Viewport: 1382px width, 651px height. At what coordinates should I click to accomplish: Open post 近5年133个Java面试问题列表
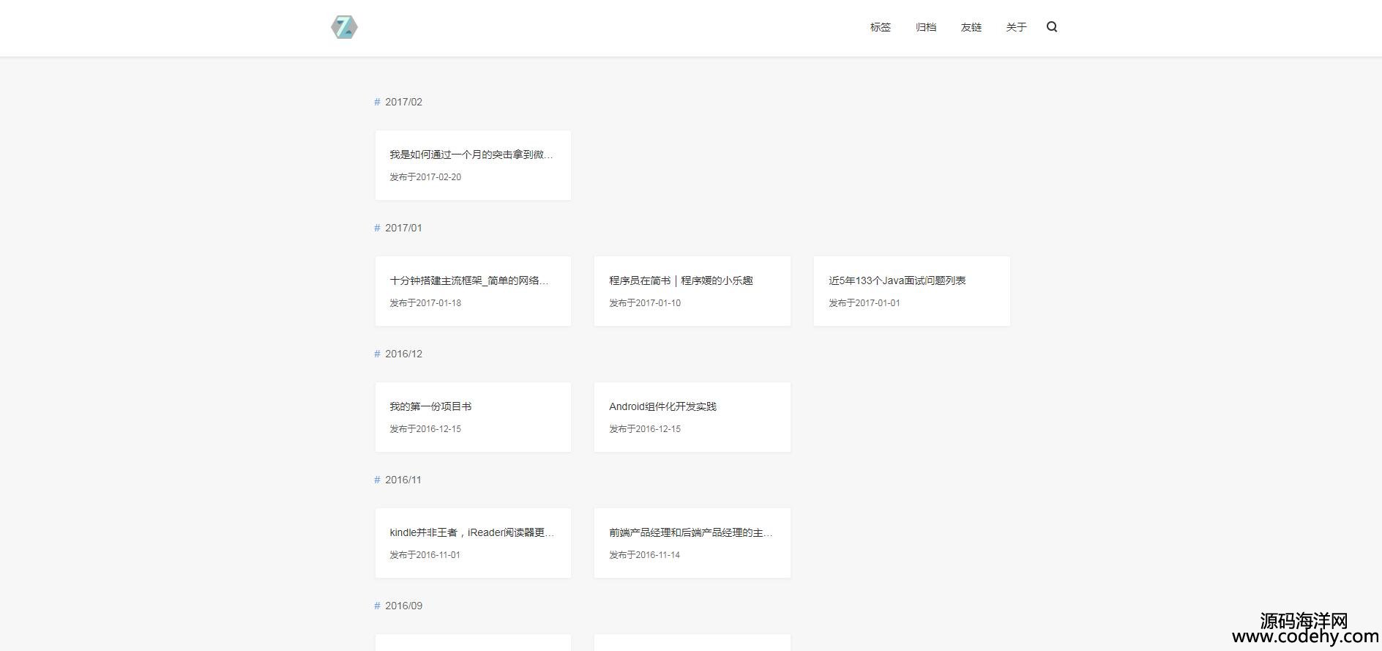(897, 280)
